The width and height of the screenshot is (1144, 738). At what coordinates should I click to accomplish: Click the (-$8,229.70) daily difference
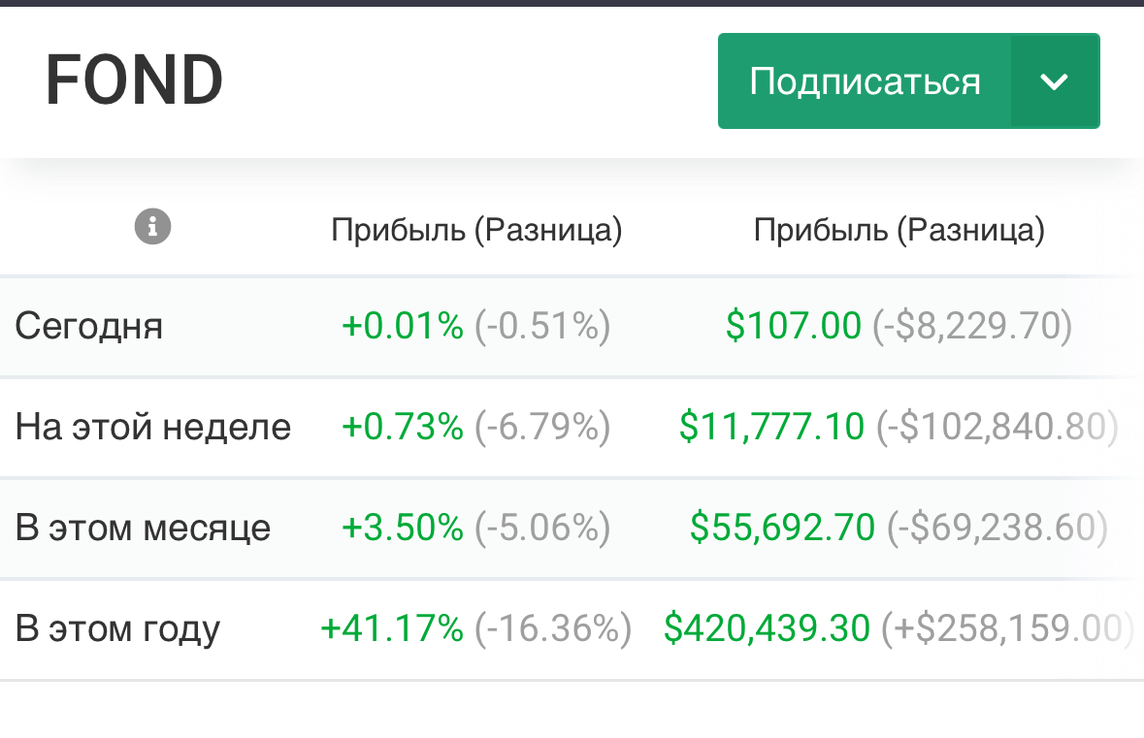[972, 327]
